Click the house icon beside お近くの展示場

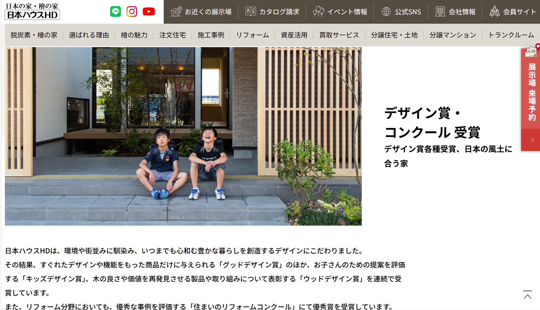[x=176, y=12]
